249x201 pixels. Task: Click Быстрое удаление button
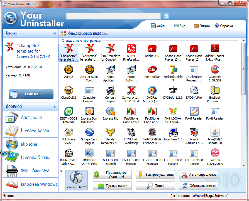pos(155,175)
